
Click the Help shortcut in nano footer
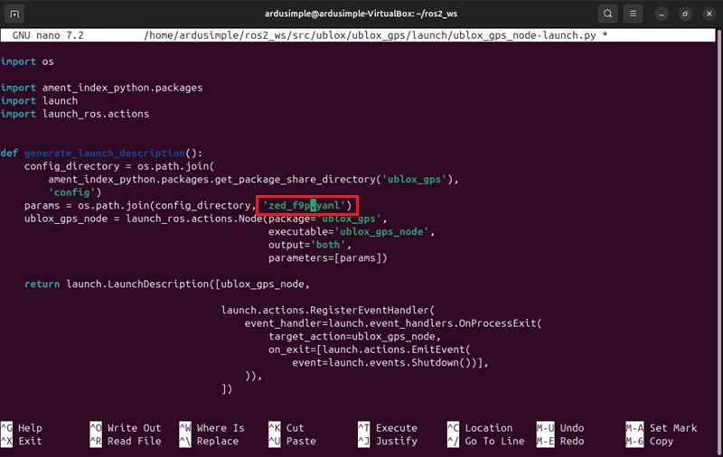click(x=30, y=428)
